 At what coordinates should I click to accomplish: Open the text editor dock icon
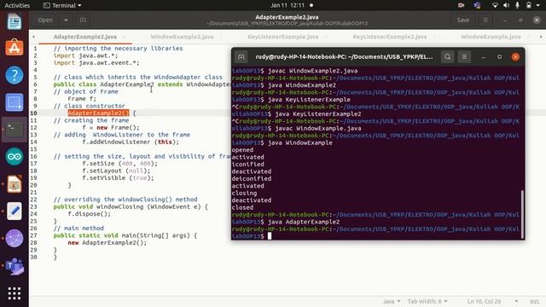(15, 211)
